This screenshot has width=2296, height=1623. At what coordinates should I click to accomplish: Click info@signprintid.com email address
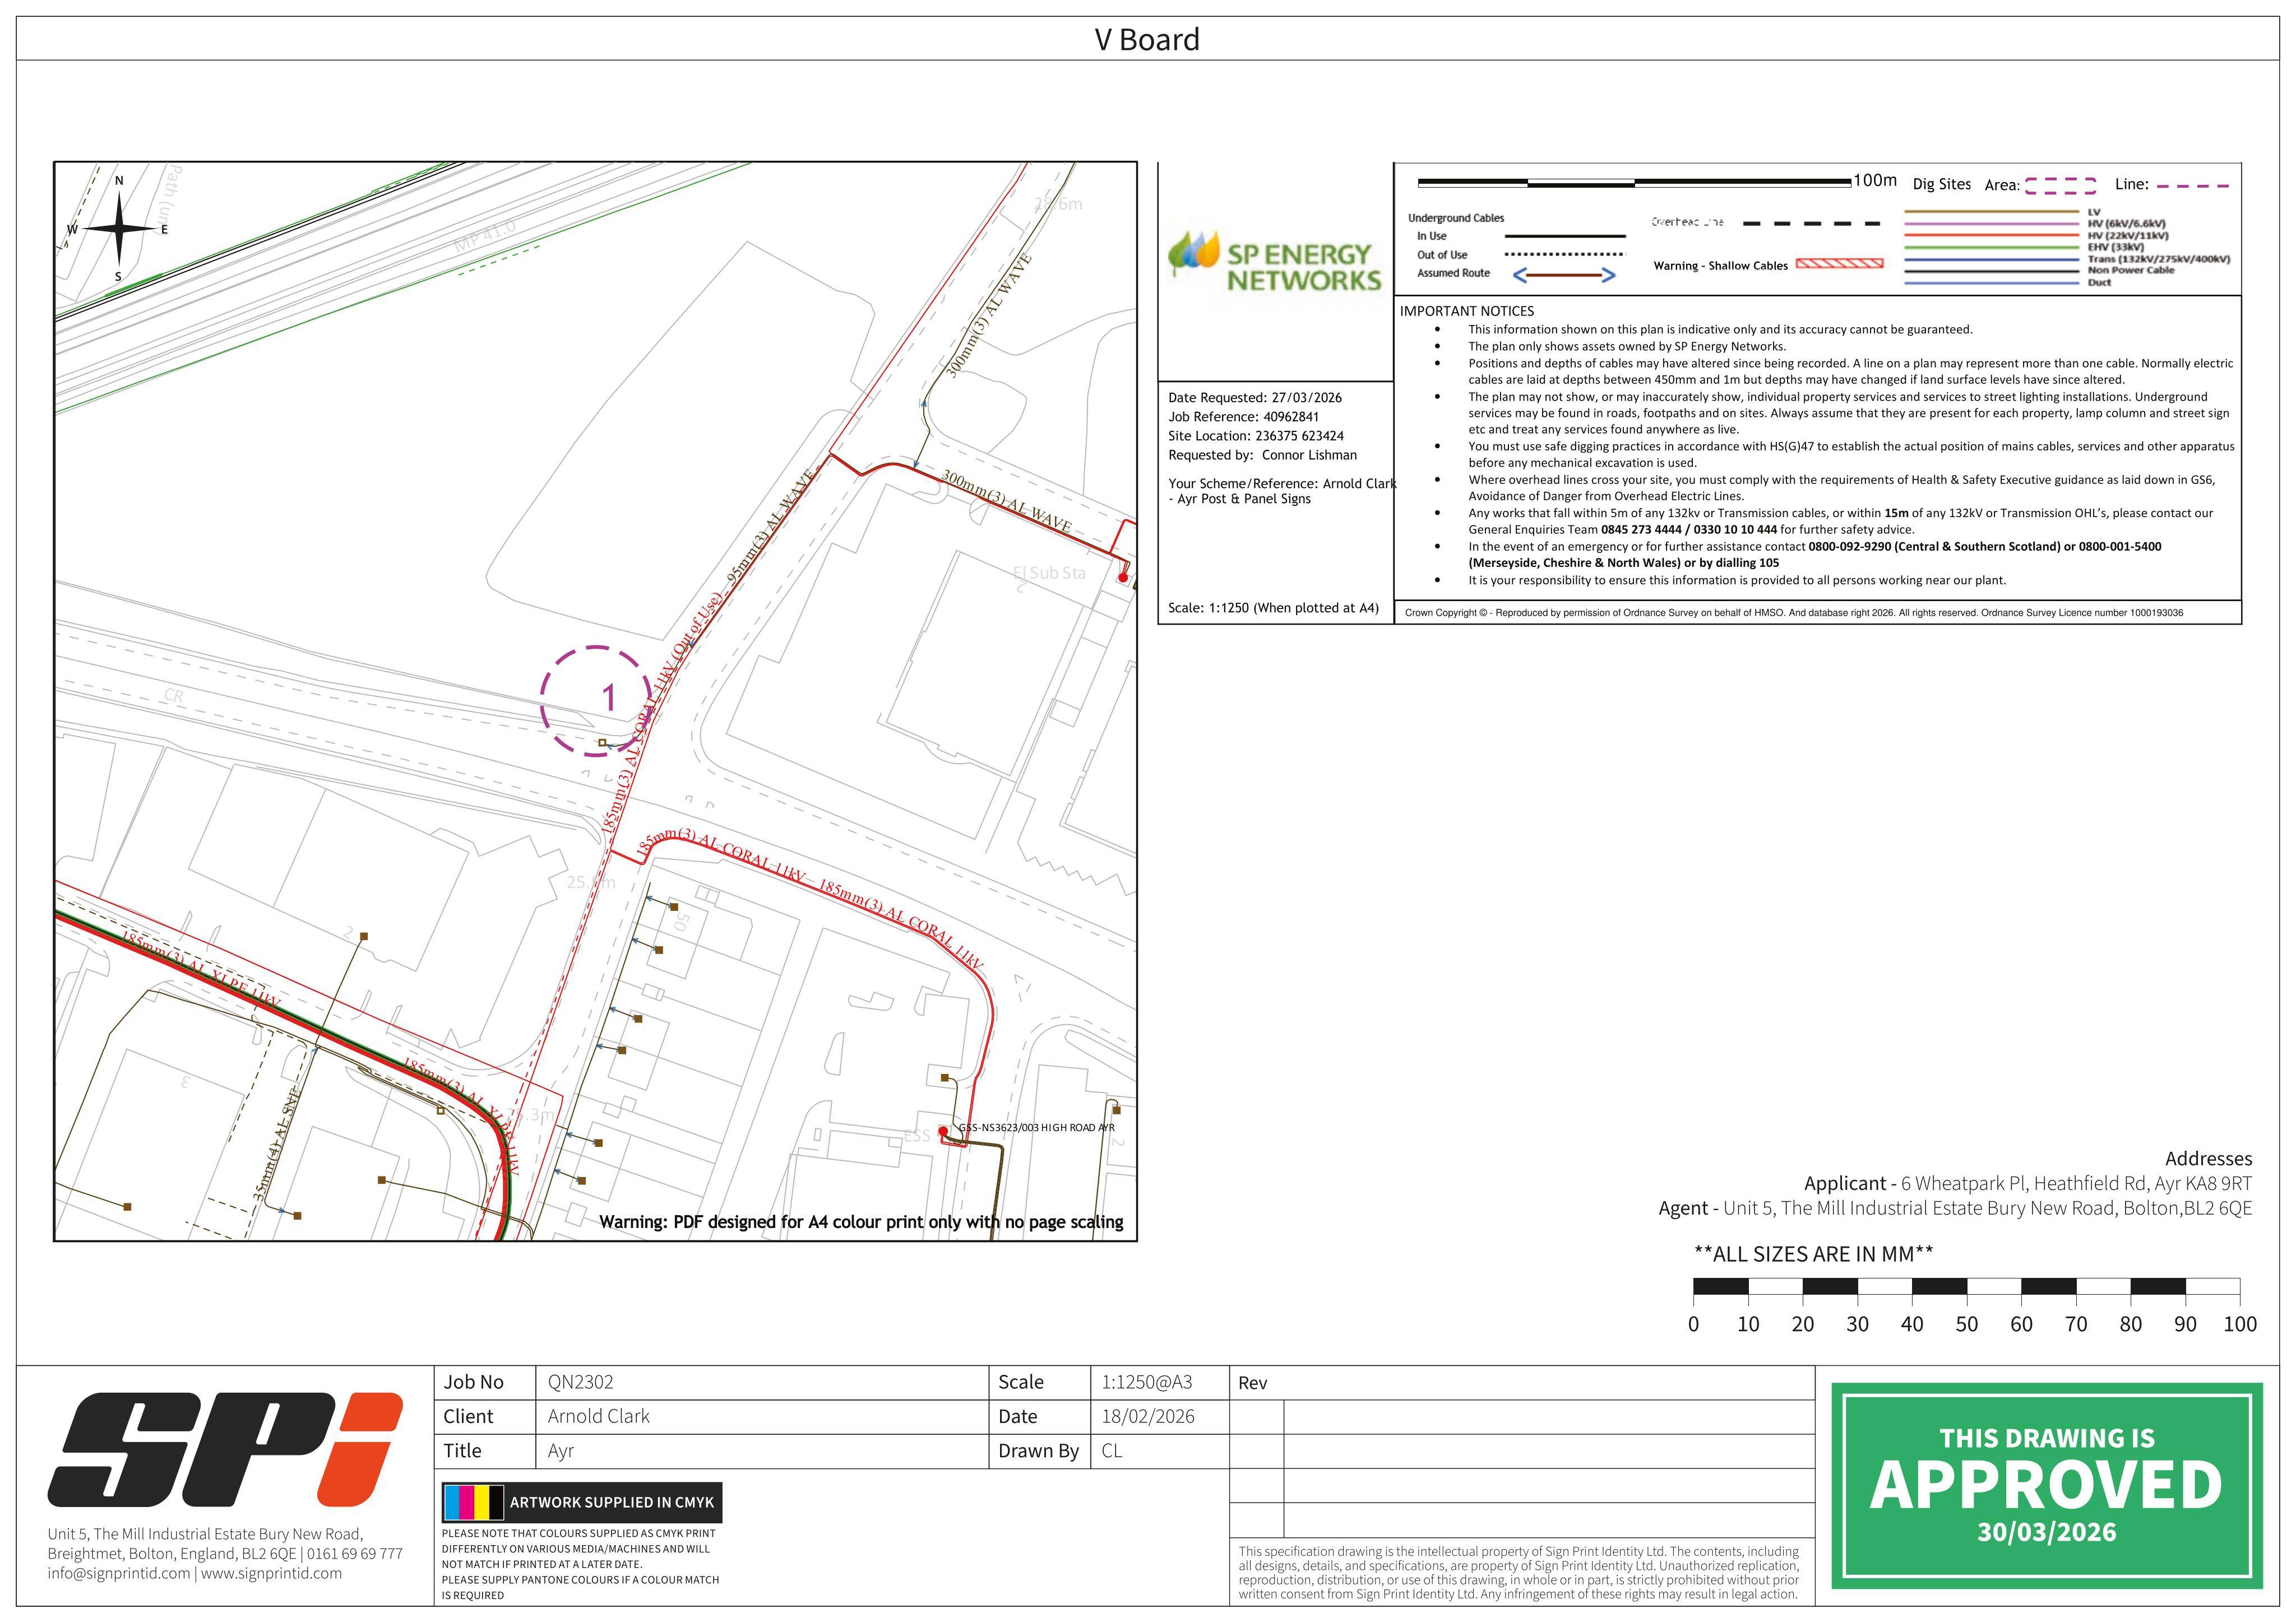(x=118, y=1573)
